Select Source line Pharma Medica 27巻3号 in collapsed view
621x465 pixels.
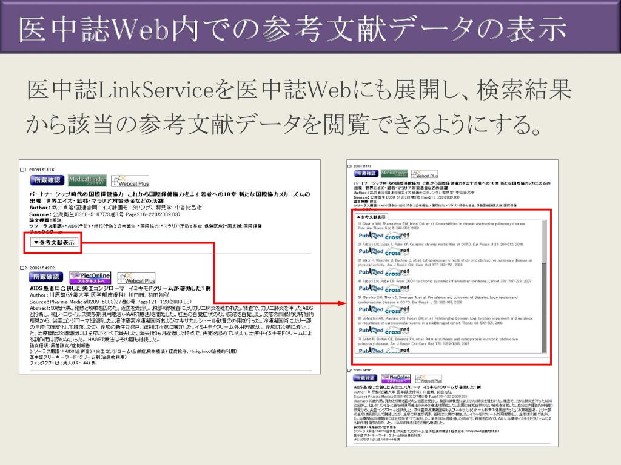tap(110, 302)
